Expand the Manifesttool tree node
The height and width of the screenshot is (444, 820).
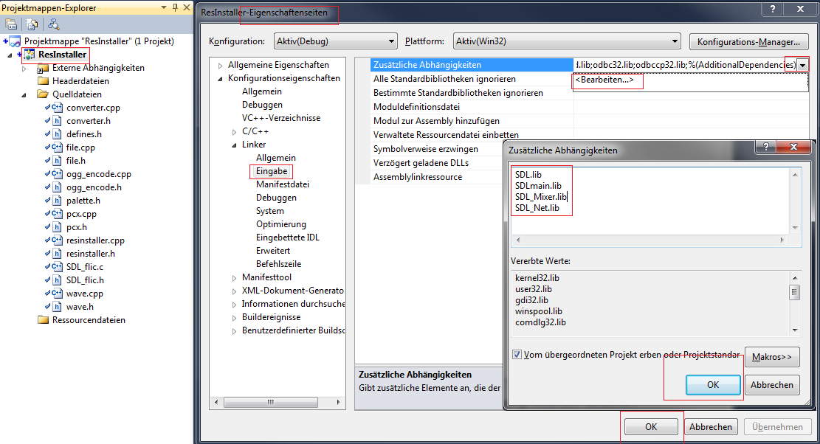coord(234,277)
